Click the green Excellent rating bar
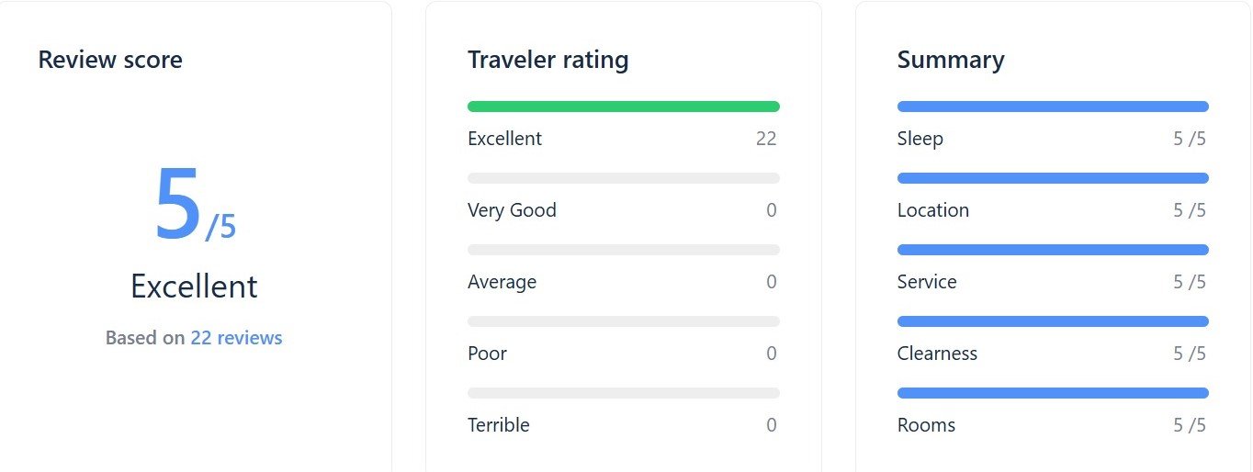This screenshot has height=472, width=1253. click(623, 107)
